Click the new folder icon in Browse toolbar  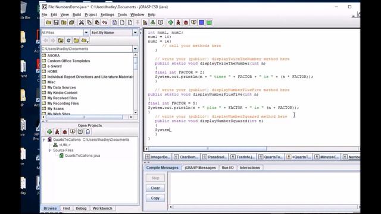(76, 40)
